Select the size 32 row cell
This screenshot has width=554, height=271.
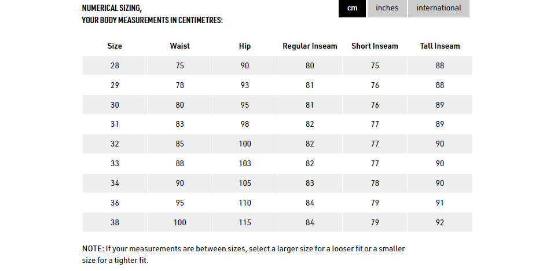coord(115,144)
